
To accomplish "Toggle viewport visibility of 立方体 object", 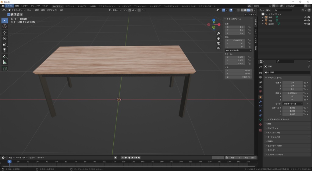I will coord(305,24).
